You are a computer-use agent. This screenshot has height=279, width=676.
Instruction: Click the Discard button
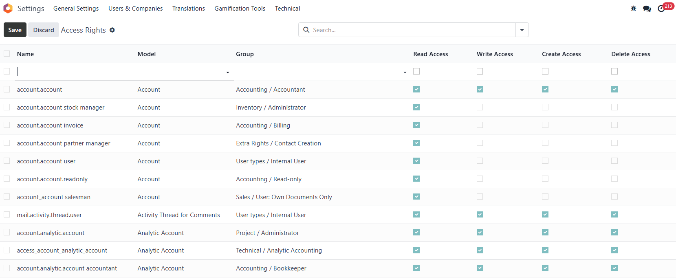coord(44,30)
